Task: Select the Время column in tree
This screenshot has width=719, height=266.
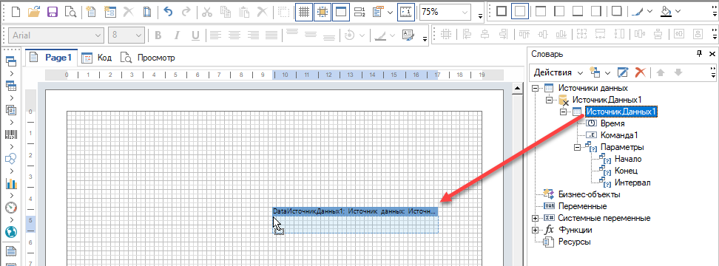Action: pos(612,123)
